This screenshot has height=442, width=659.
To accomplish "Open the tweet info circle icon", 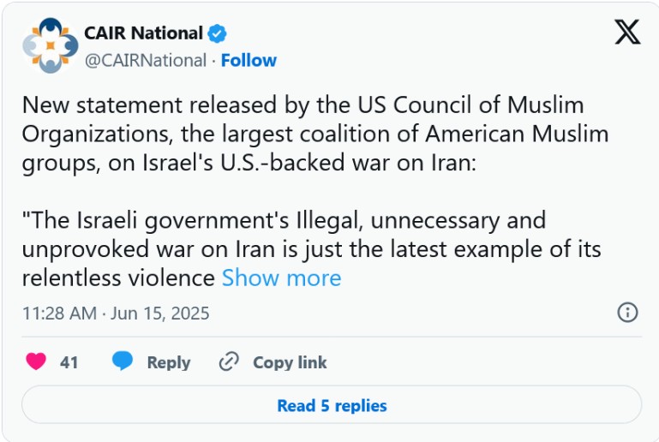I will (627, 313).
